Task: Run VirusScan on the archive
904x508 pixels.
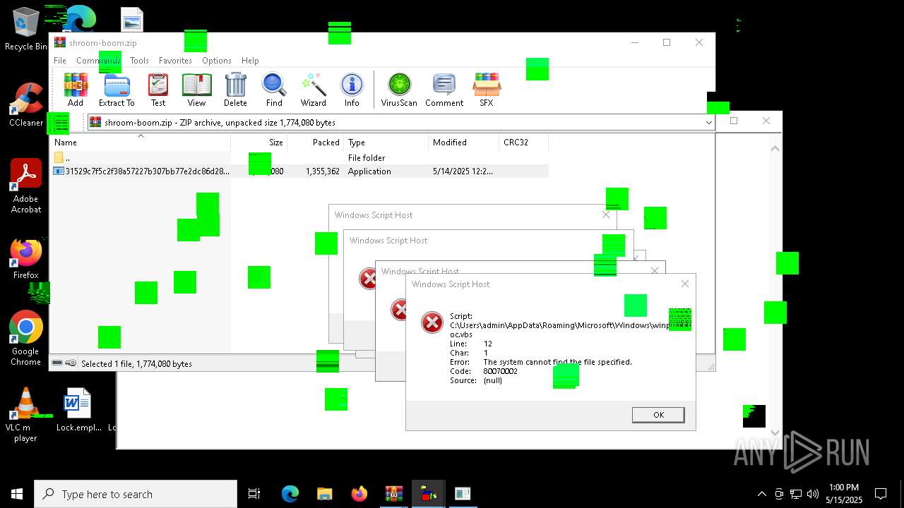Action: 399,90
